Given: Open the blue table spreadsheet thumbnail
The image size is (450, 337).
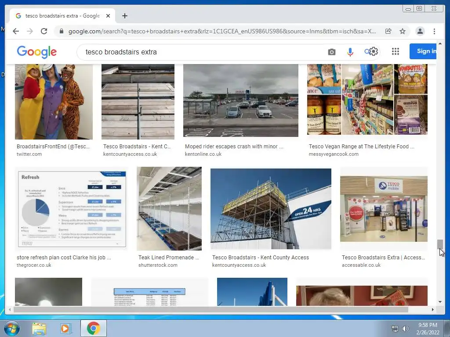Looking at the screenshot, I should point(149,292).
